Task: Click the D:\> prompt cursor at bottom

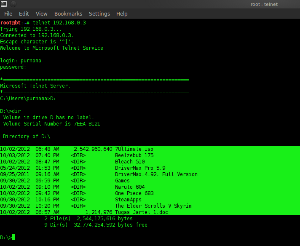Action: click(x=13, y=237)
